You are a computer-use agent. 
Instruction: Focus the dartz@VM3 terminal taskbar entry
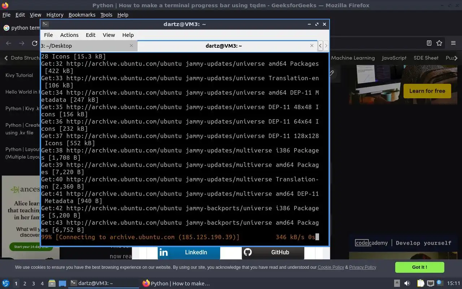pyautogui.click(x=104, y=283)
